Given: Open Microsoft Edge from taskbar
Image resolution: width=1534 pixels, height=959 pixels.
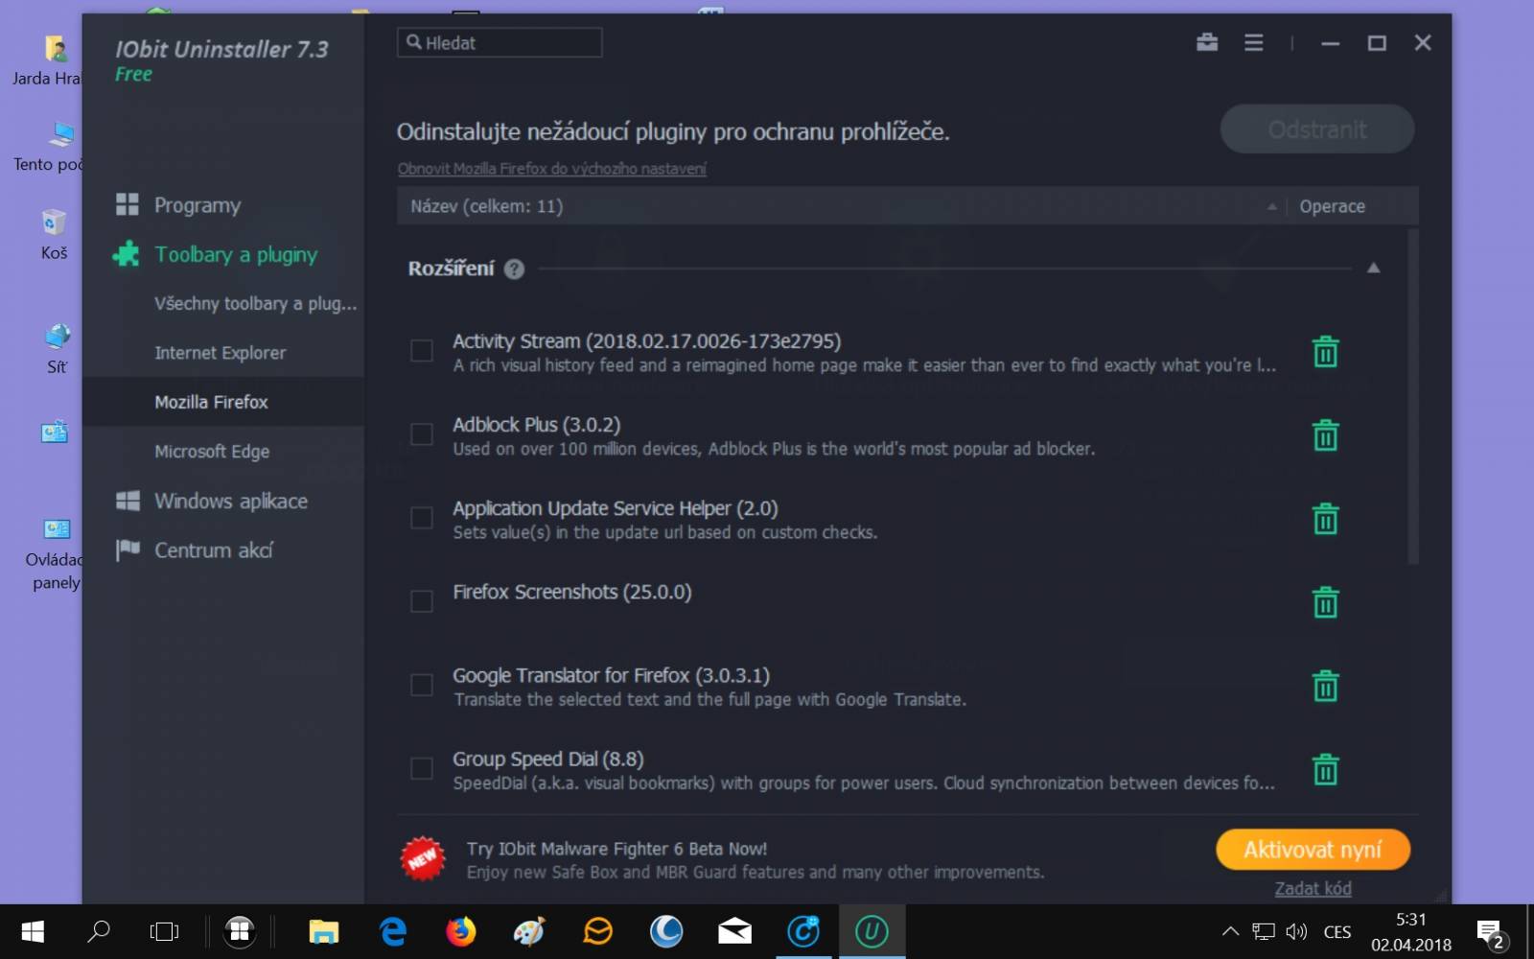Looking at the screenshot, I should coord(393,931).
